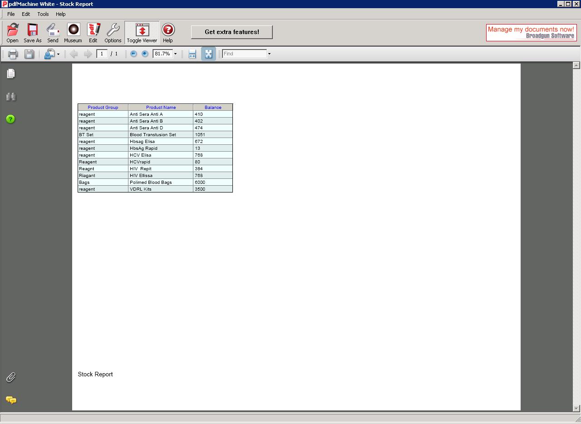Toggle Fit Page view icon
The width and height of the screenshot is (581, 424).
click(x=208, y=54)
